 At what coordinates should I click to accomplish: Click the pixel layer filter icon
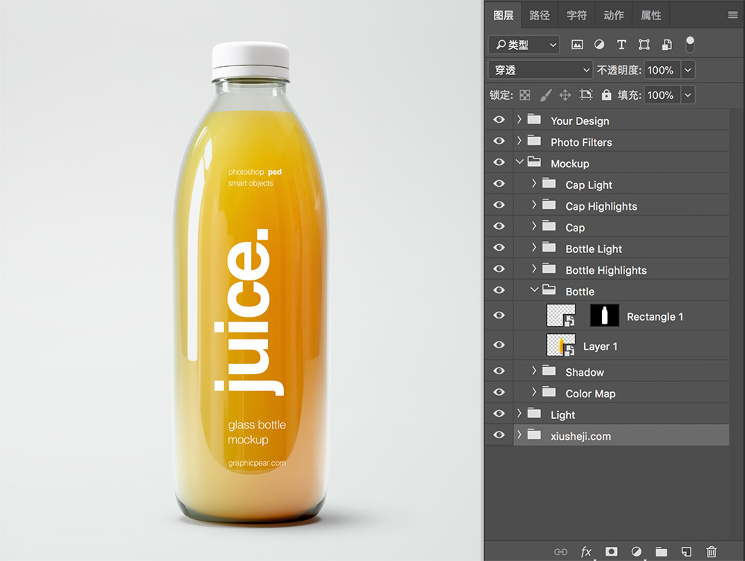[577, 45]
